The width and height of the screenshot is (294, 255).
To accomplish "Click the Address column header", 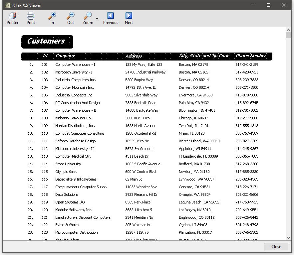I will [134, 56].
